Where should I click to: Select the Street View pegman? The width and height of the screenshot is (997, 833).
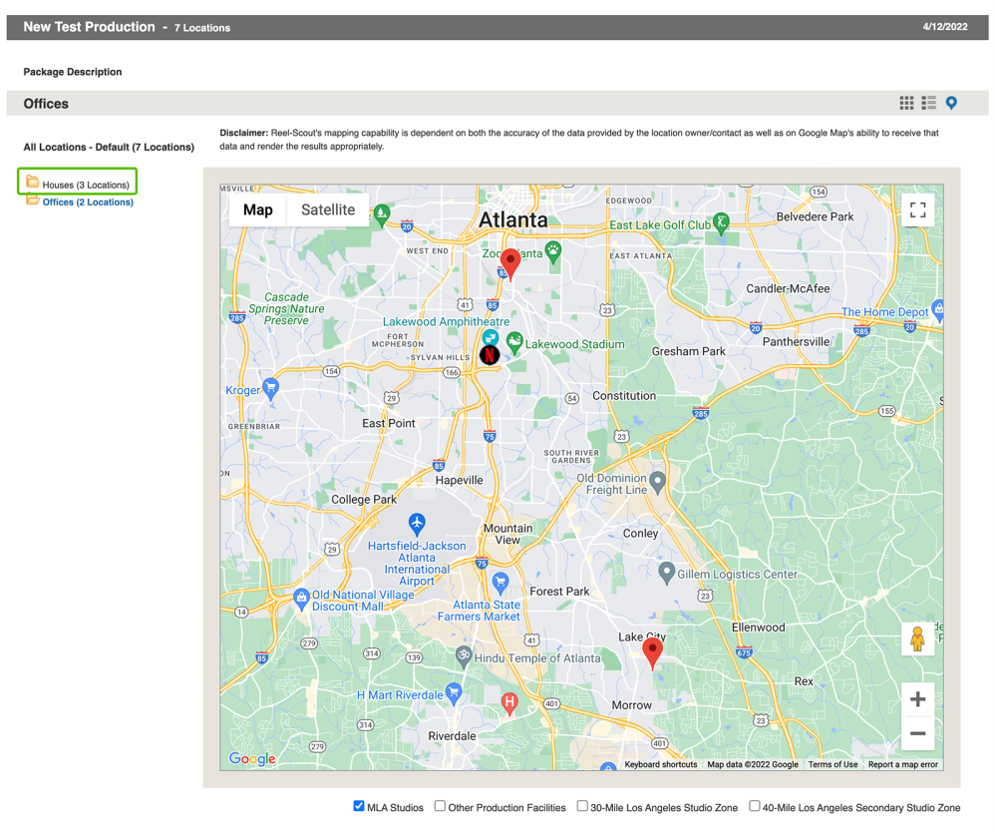tap(917, 638)
